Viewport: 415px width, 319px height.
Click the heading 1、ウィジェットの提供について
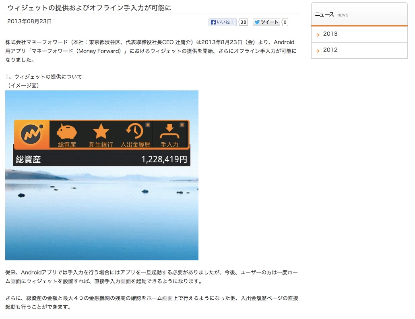43,77
